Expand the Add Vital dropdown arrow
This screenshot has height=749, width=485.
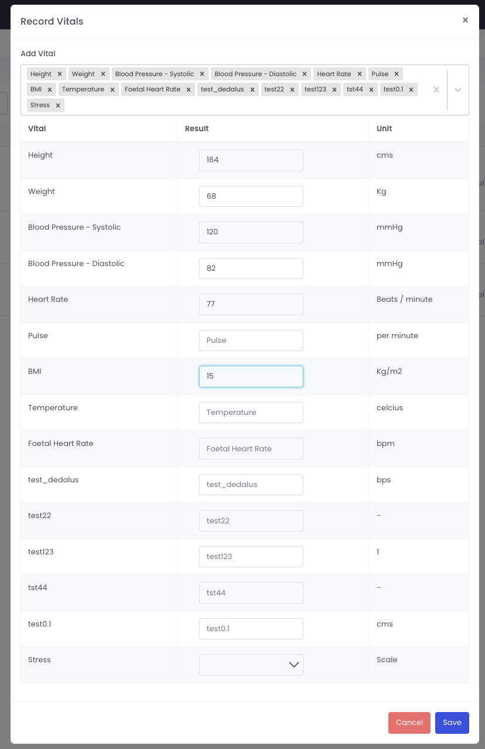click(458, 90)
